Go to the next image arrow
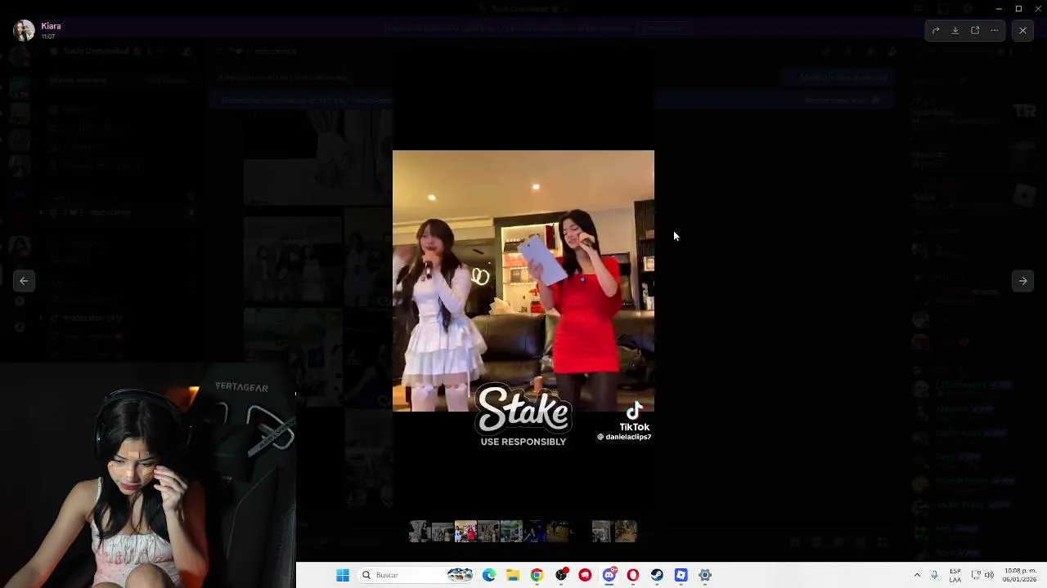1047x588 pixels. pyautogui.click(x=1022, y=281)
